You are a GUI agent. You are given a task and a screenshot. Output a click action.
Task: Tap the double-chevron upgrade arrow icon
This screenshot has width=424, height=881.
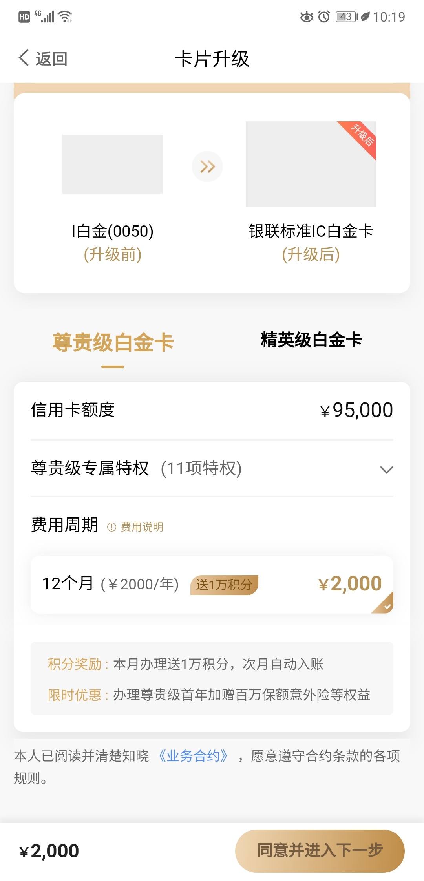pos(207,166)
